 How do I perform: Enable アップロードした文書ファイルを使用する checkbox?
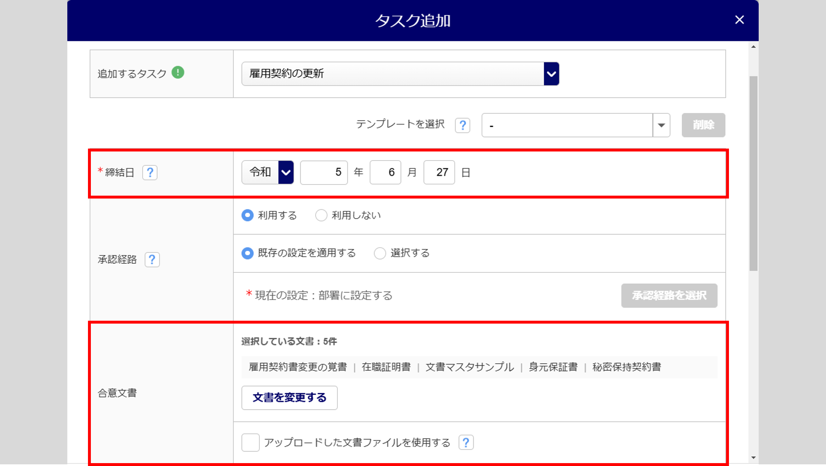pyautogui.click(x=250, y=442)
